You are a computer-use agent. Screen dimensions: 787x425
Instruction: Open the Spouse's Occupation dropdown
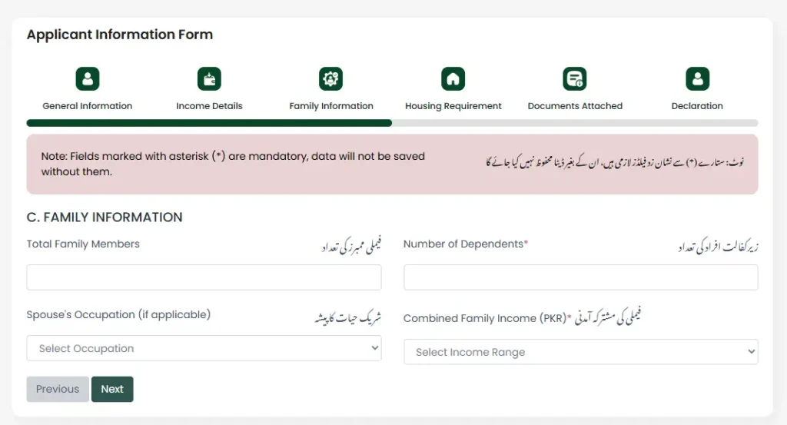coord(204,348)
